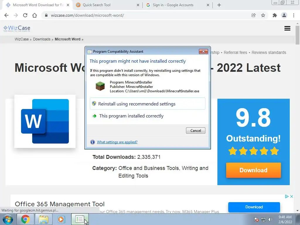Click the Program Compatibility Assistant taskbar button
300x225 pixels.
80,219
